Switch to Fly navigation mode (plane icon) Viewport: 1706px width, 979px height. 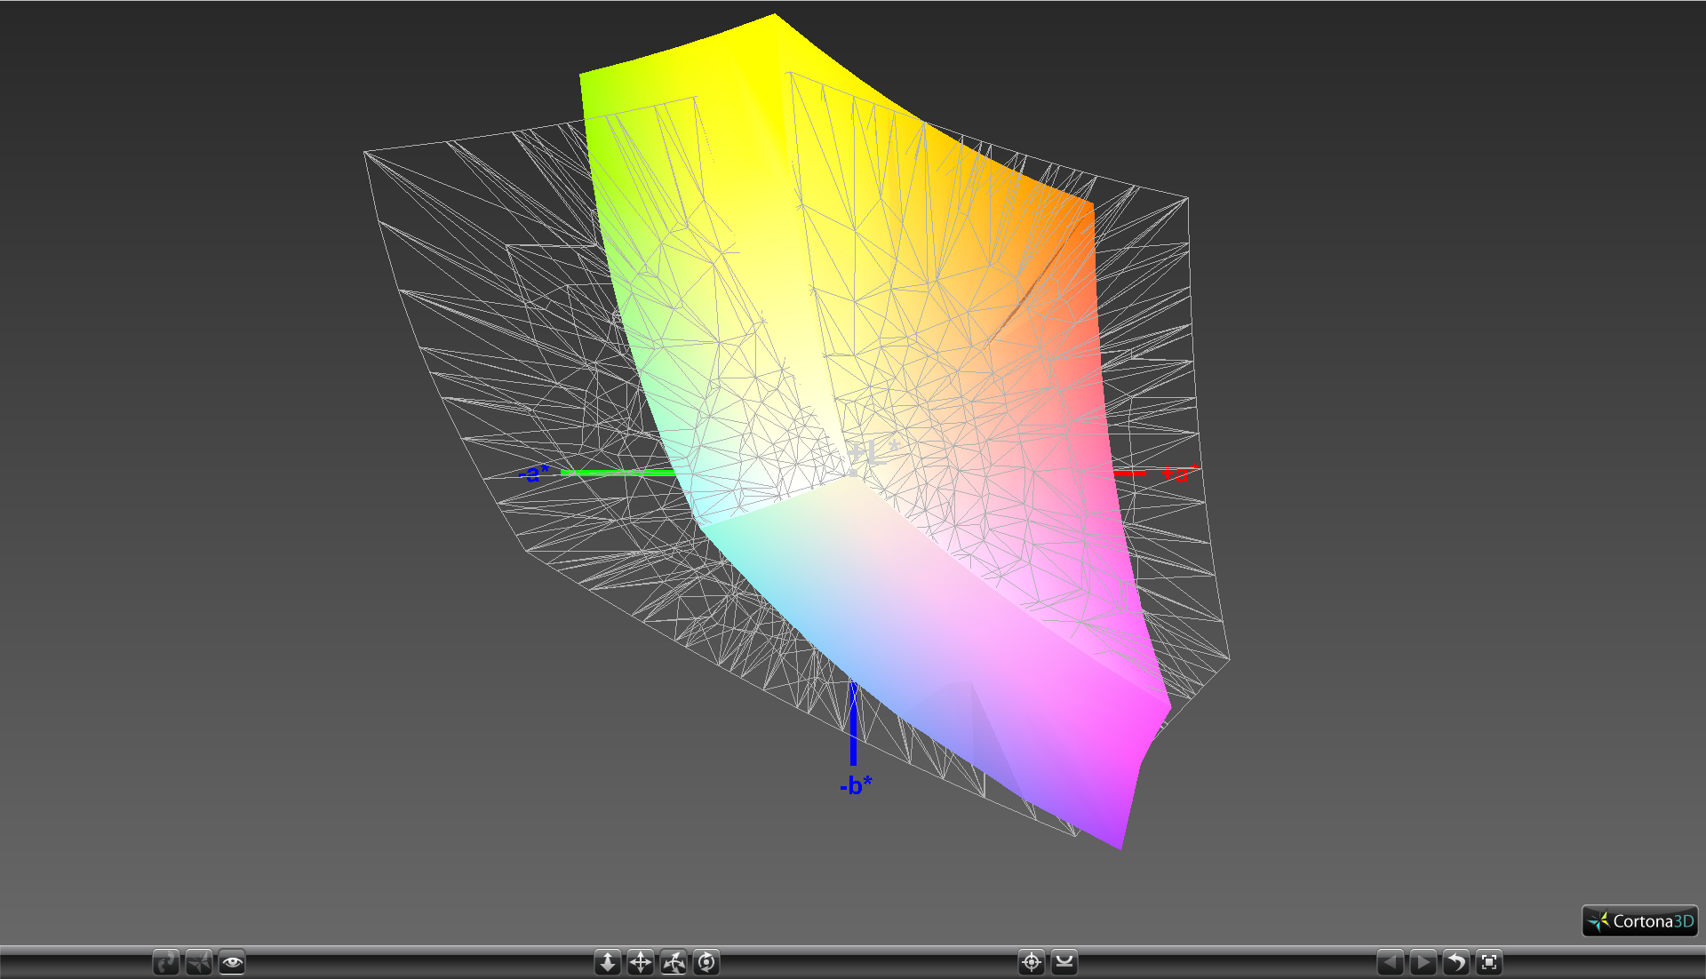199,962
